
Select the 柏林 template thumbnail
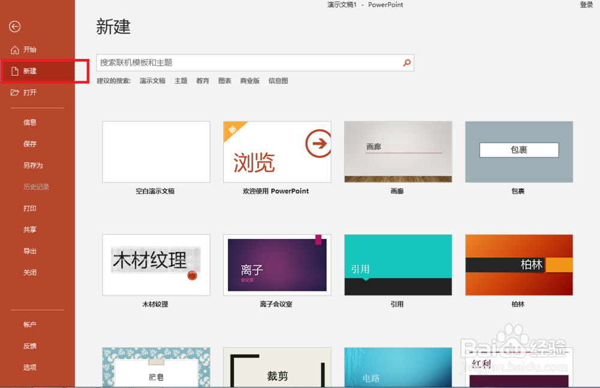(x=519, y=265)
